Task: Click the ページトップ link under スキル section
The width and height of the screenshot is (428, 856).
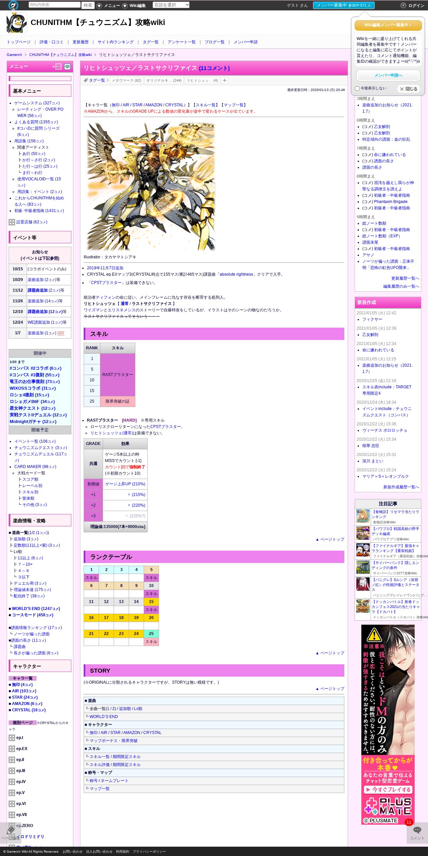Action: coord(330,539)
